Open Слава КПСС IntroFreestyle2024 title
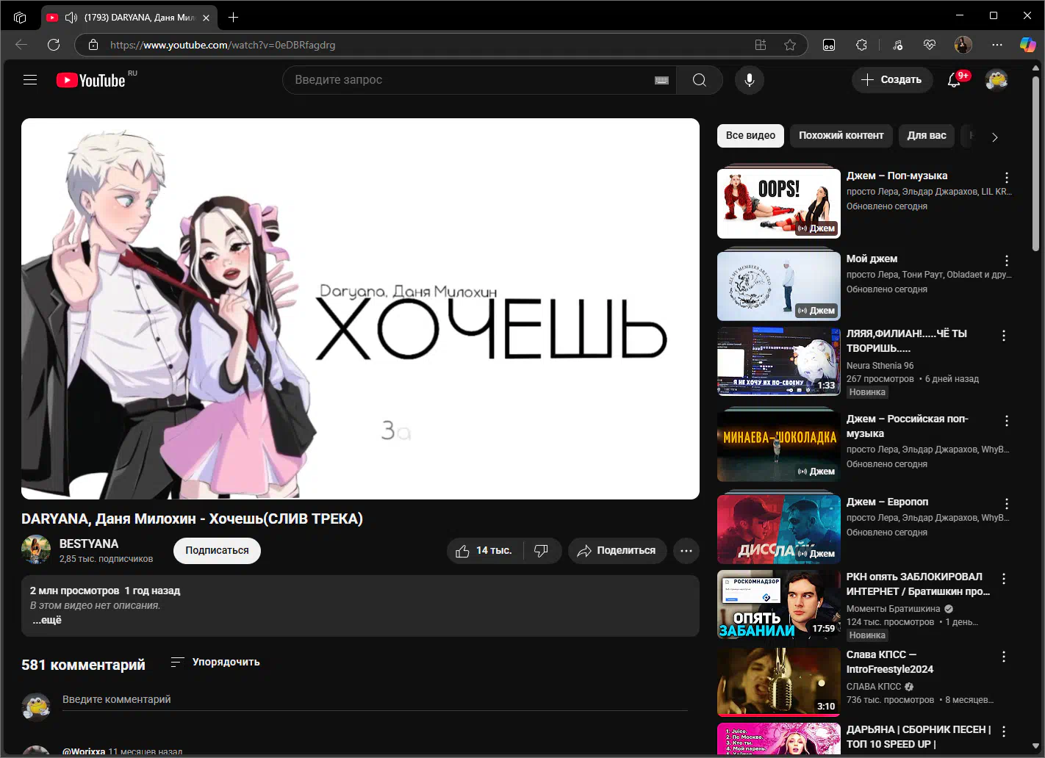The image size is (1045, 758). click(890, 662)
